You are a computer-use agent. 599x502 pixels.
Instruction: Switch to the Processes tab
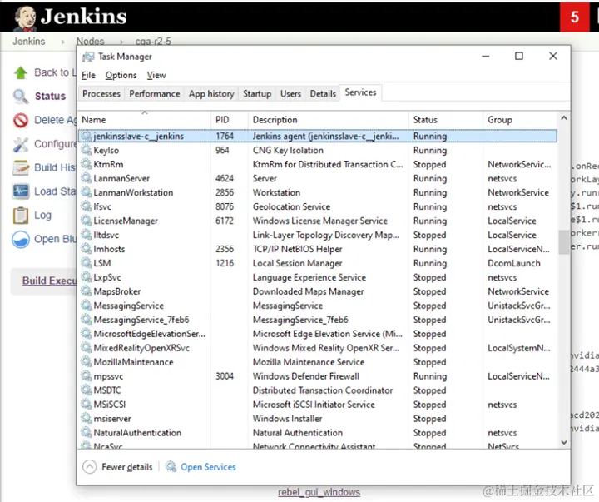click(x=101, y=94)
